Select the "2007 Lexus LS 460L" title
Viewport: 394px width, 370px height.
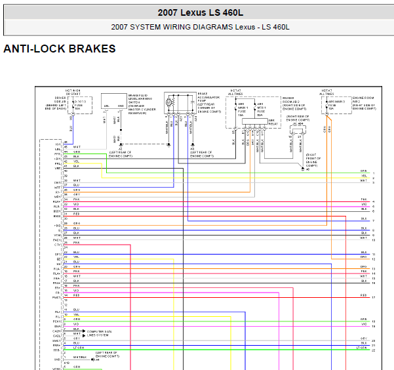click(200, 12)
